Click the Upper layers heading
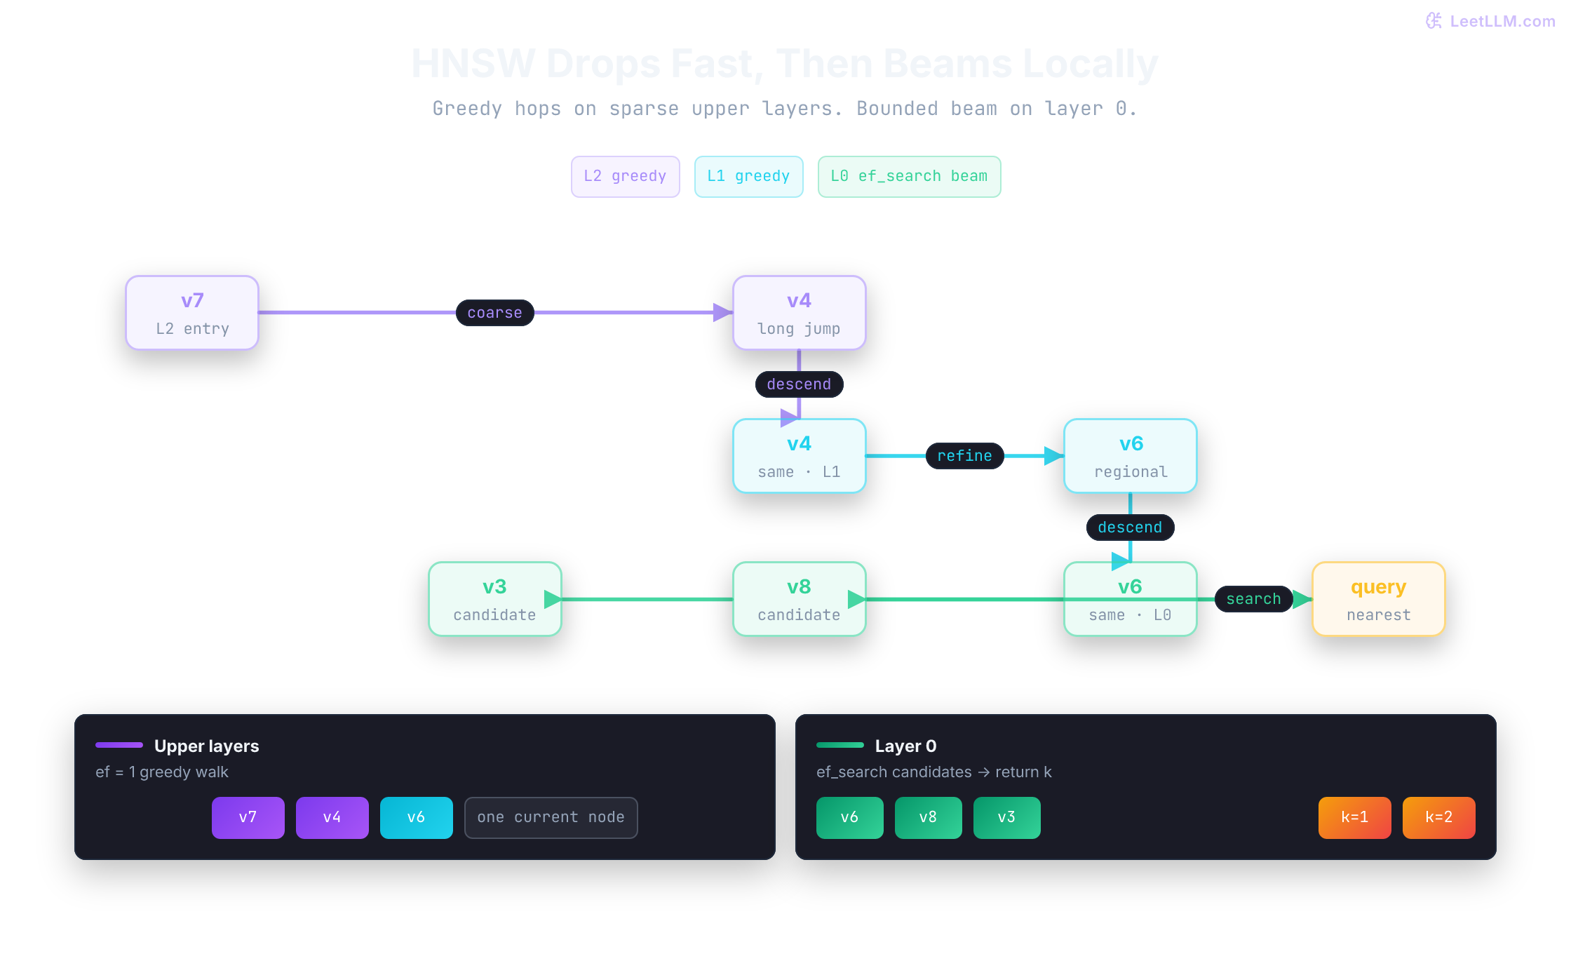The height and width of the screenshot is (954, 1571). pos(206,746)
